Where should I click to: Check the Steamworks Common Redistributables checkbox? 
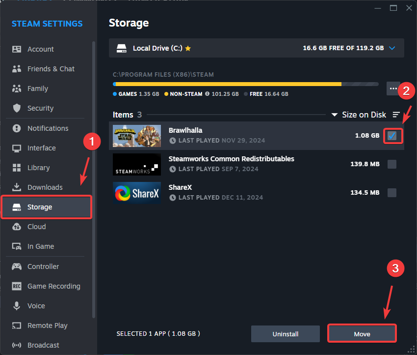[392, 164]
